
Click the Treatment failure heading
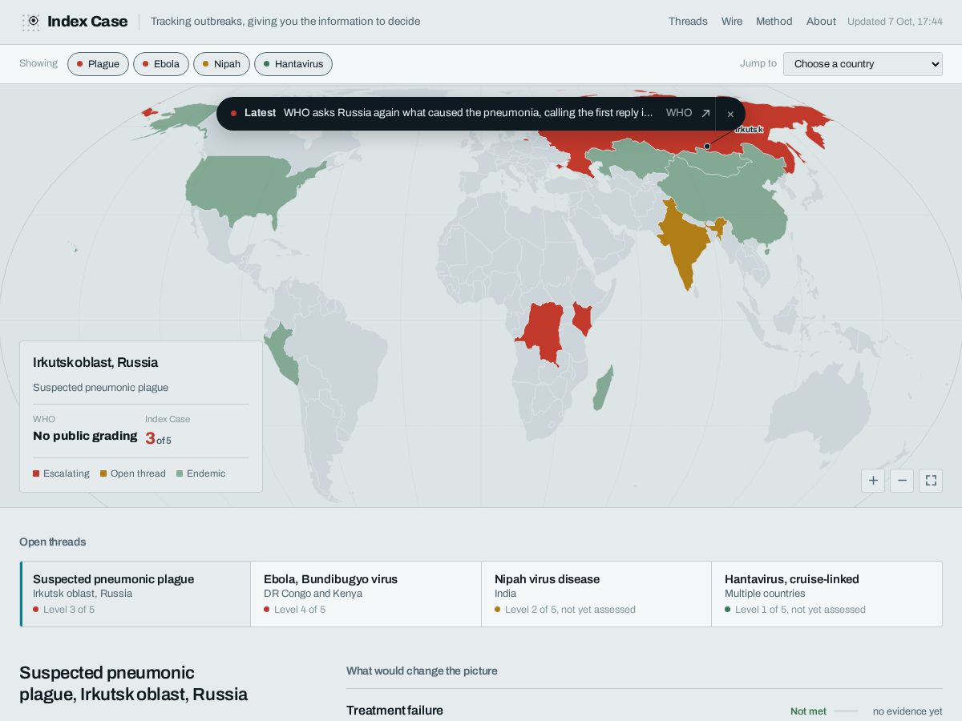tap(394, 711)
